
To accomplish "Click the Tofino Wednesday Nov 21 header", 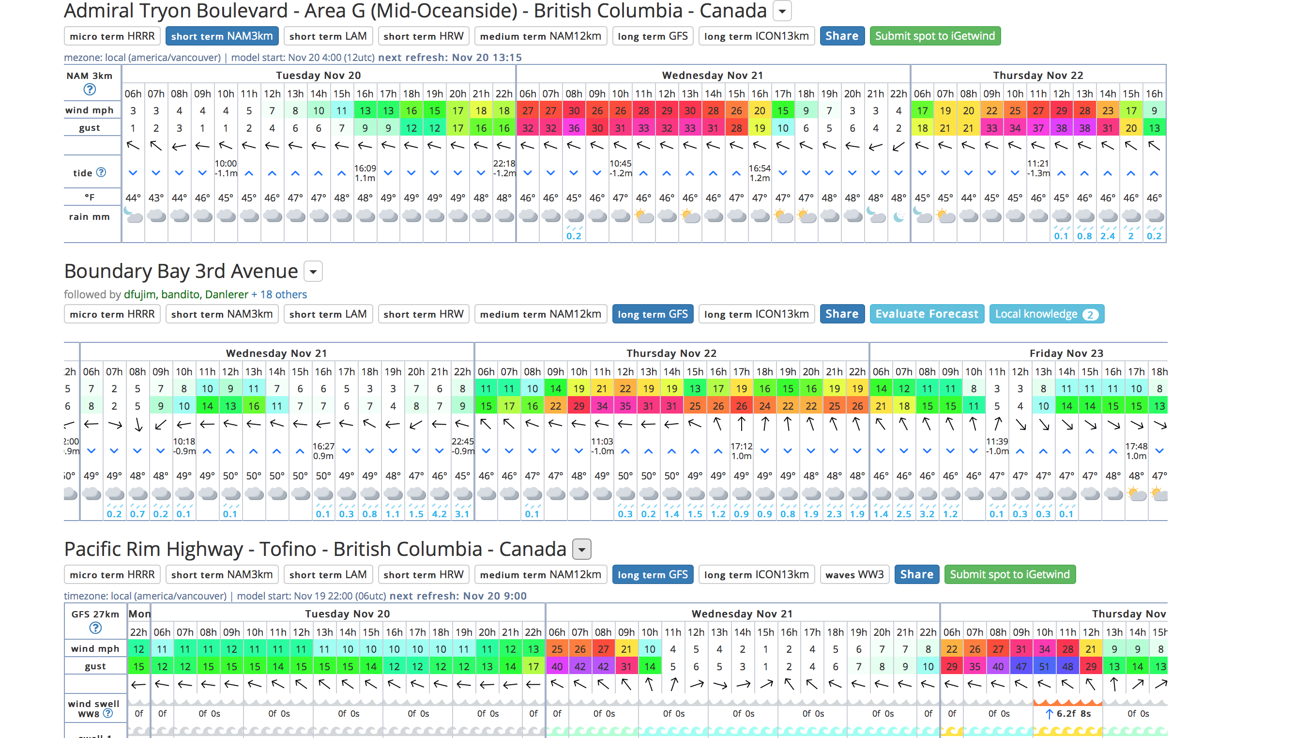I will click(x=742, y=614).
